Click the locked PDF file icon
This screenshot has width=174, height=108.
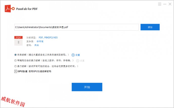tap(18, 41)
